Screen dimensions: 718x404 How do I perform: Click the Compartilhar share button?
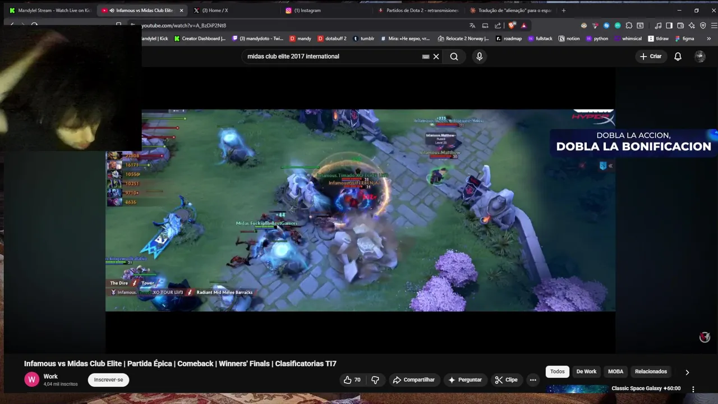(x=414, y=380)
